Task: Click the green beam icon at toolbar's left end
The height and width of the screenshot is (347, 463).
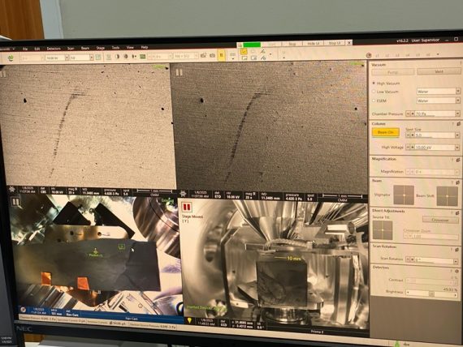Action: pyautogui.click(x=11, y=58)
